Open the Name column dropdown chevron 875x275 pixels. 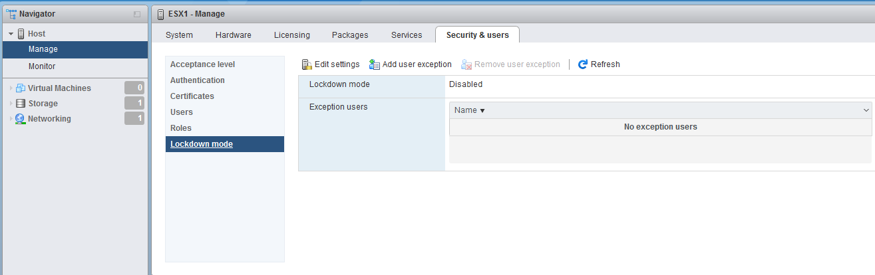pyautogui.click(x=866, y=110)
